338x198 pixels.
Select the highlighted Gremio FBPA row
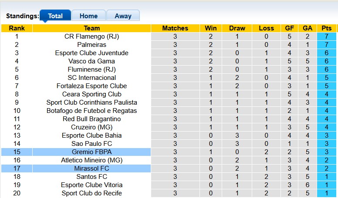(x=91, y=152)
